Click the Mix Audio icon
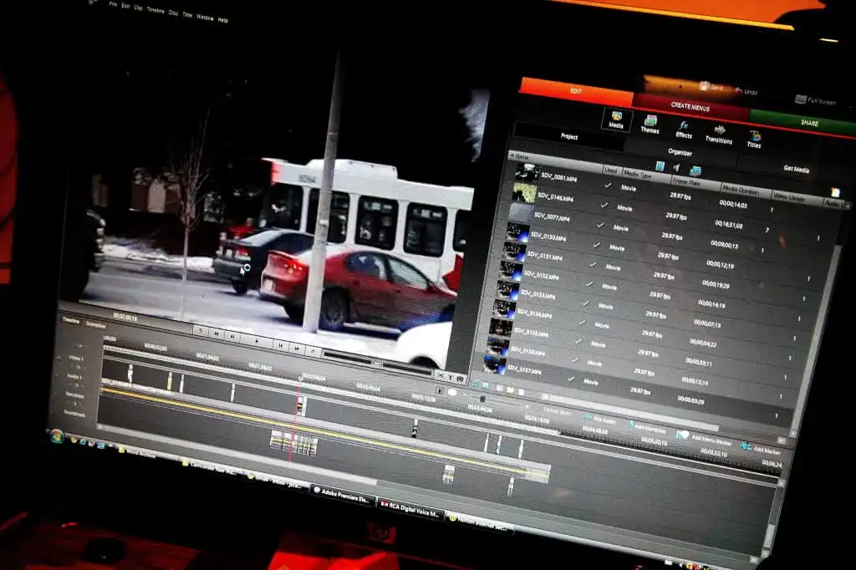Image resolution: width=856 pixels, height=570 pixels. click(587, 417)
